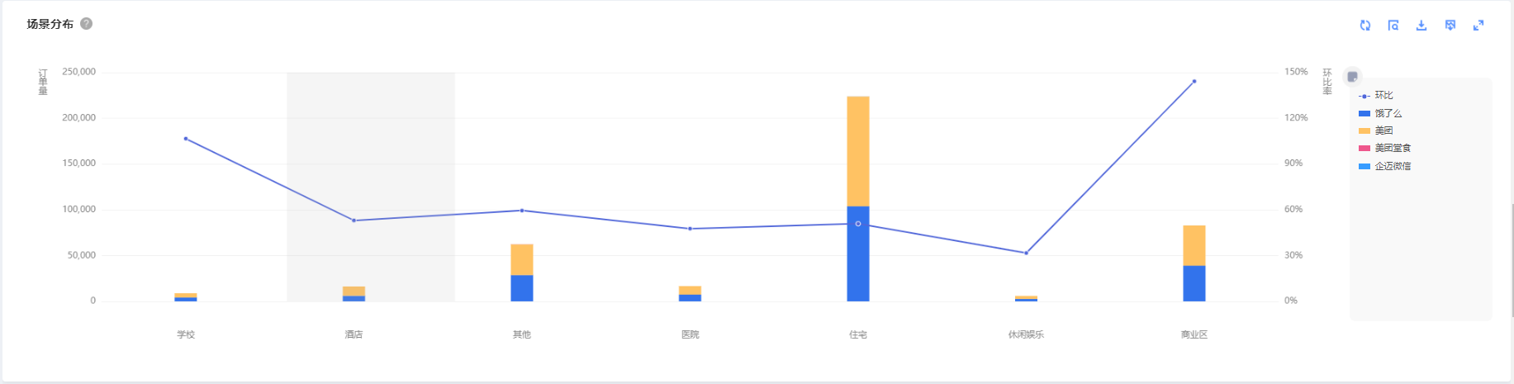Click the 商业区 环比 line point
Image resolution: width=1514 pixels, height=384 pixels.
click(x=1194, y=82)
